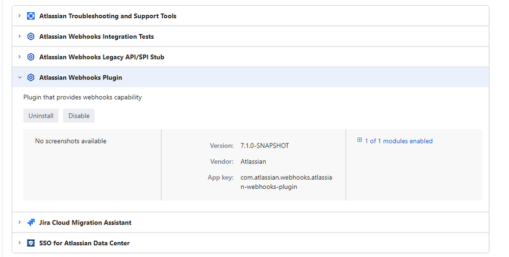Click the com.atlassian.webhooks app key value
The width and height of the screenshot is (509, 257).
[x=286, y=182]
